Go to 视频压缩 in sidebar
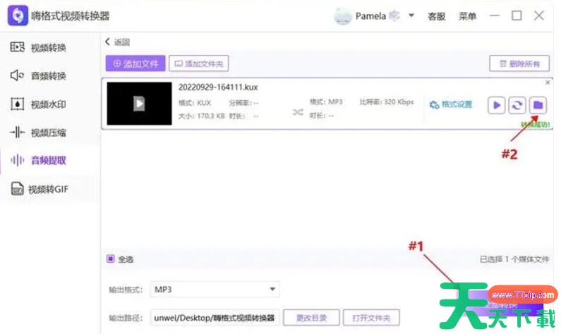The width and height of the screenshot is (561, 334). (38, 132)
